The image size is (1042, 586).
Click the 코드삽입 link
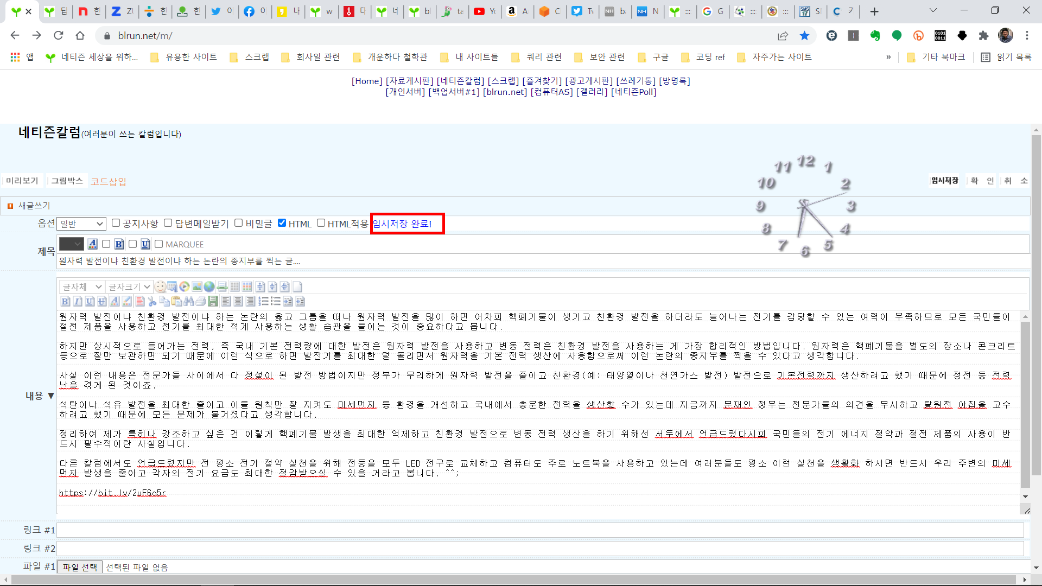click(x=108, y=181)
